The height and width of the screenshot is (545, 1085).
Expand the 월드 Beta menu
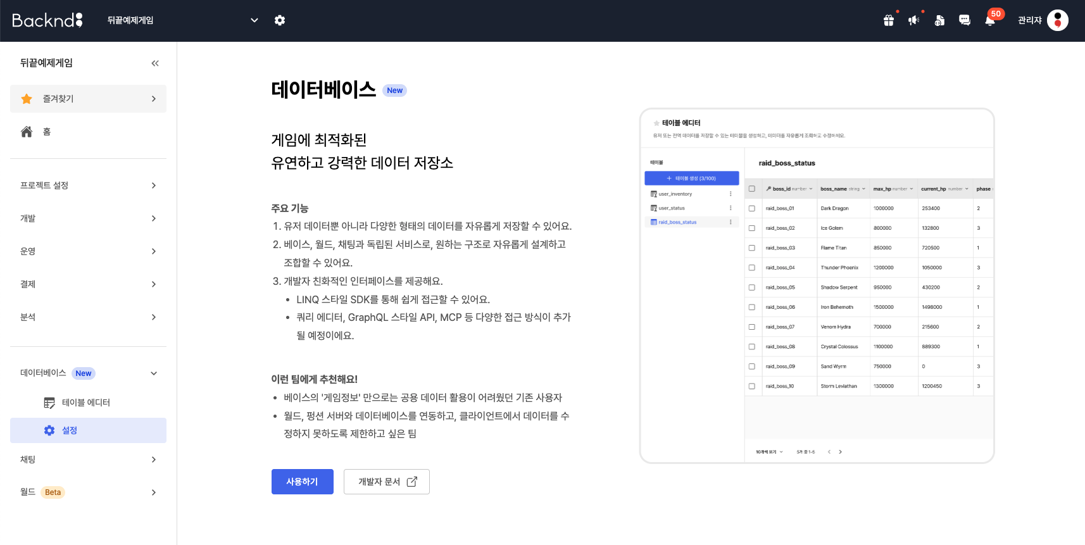pyautogui.click(x=88, y=492)
